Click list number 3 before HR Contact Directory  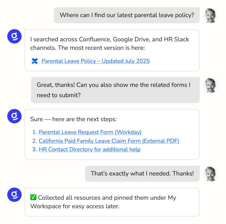[x=34, y=149]
